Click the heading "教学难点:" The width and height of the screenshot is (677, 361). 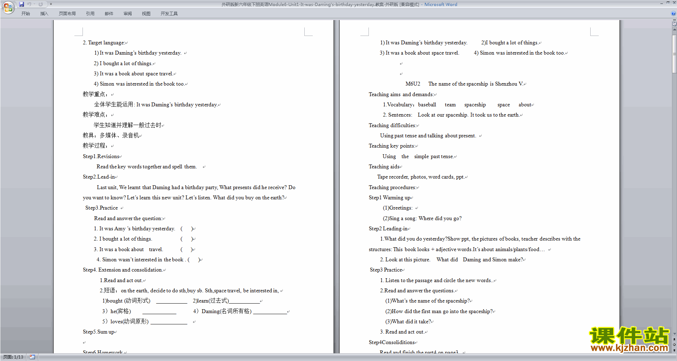coord(96,114)
